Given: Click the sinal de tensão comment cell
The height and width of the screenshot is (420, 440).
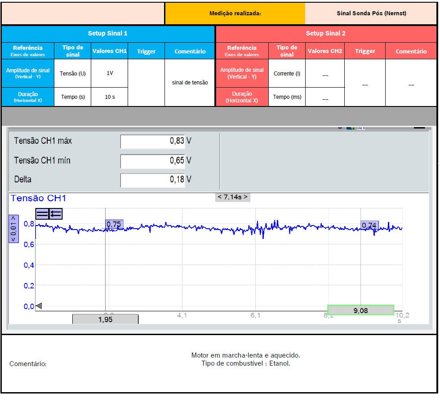Looking at the screenshot, I should coord(190,83).
